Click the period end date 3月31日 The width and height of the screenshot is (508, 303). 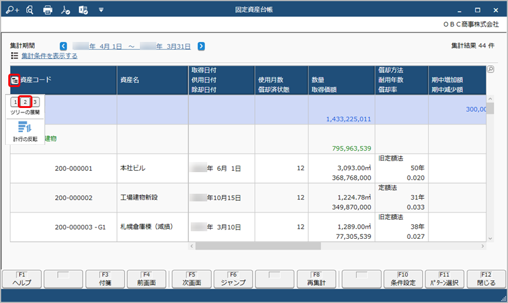point(165,46)
